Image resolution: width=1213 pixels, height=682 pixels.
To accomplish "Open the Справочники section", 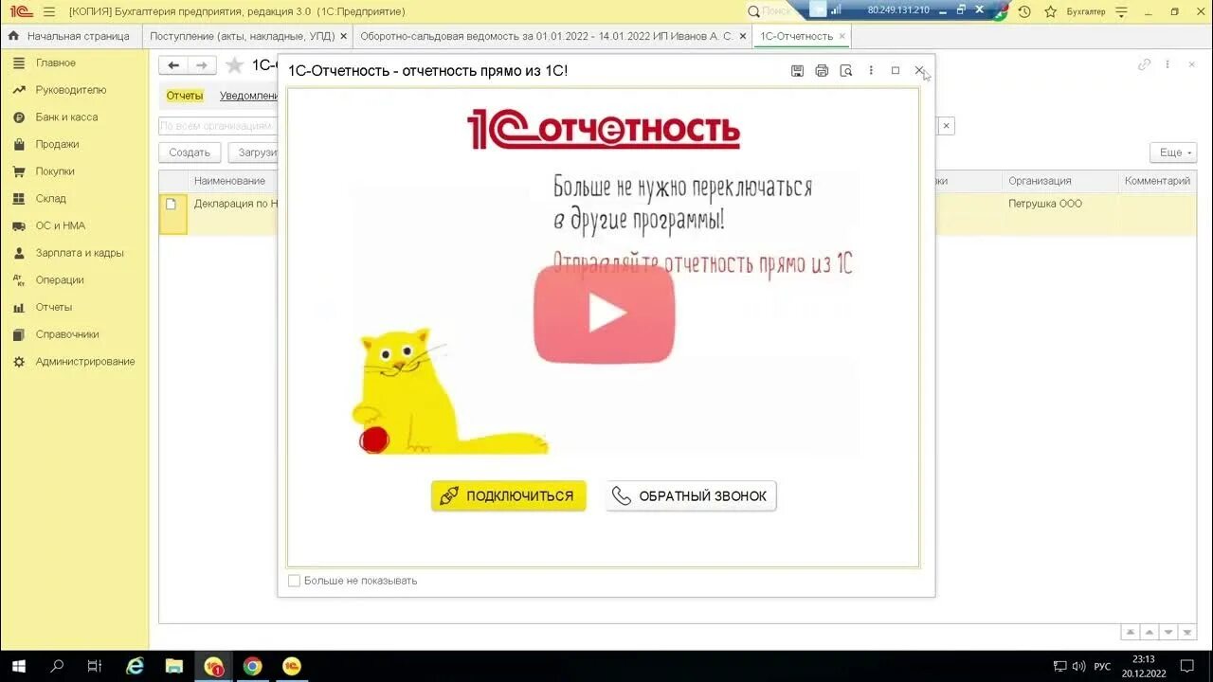I will pos(66,334).
